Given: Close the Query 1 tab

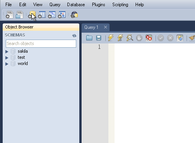Looking at the screenshot, I should coord(105,27).
